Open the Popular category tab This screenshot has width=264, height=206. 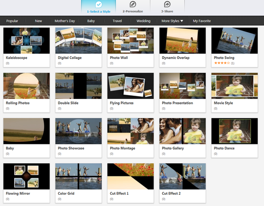point(12,21)
